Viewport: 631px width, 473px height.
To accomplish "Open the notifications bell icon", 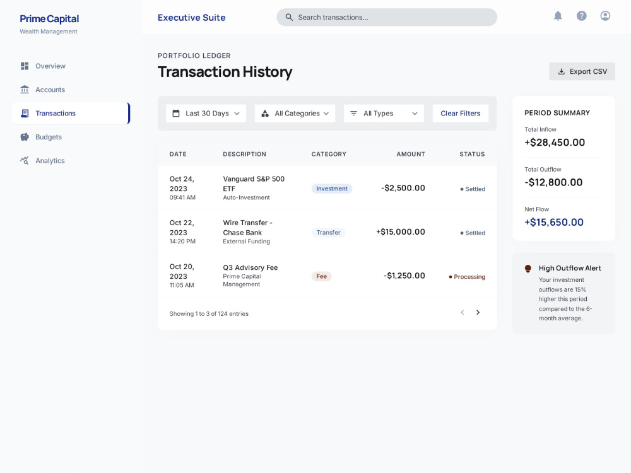I will (558, 16).
